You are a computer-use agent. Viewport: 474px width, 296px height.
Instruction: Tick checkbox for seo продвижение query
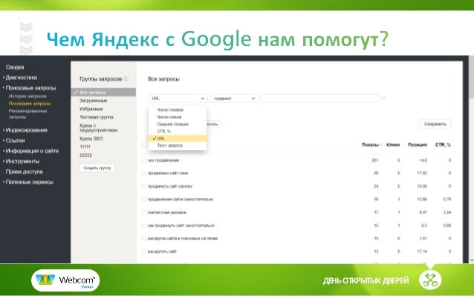[x=144, y=160]
